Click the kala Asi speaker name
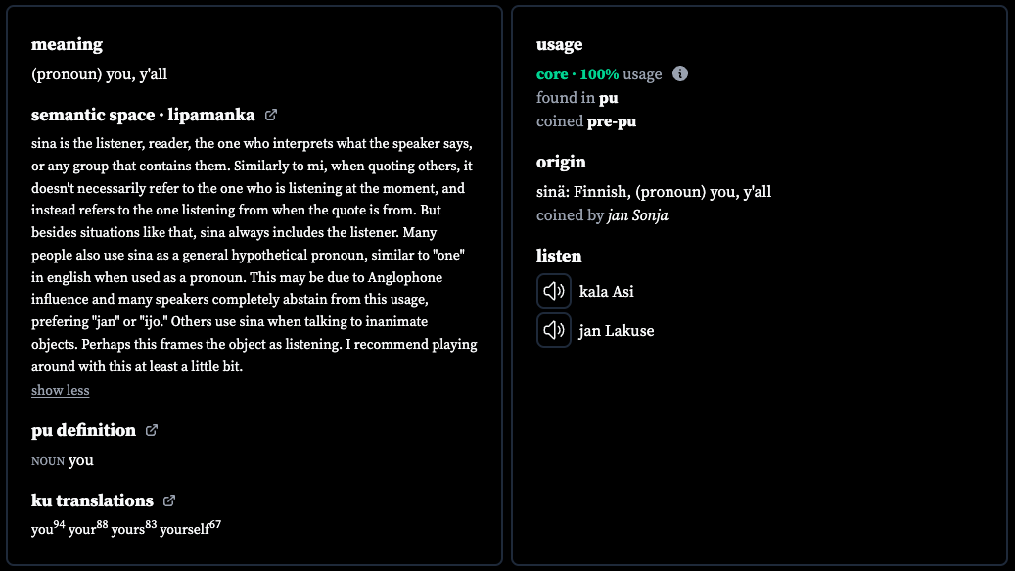The width and height of the screenshot is (1015, 571). (x=607, y=291)
